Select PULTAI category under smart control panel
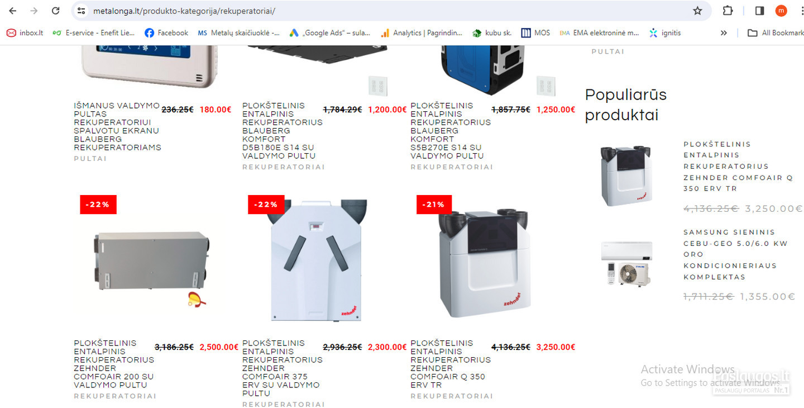 pos(90,159)
